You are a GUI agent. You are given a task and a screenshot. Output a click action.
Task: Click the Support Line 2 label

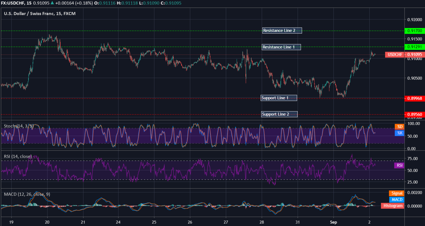(279, 114)
